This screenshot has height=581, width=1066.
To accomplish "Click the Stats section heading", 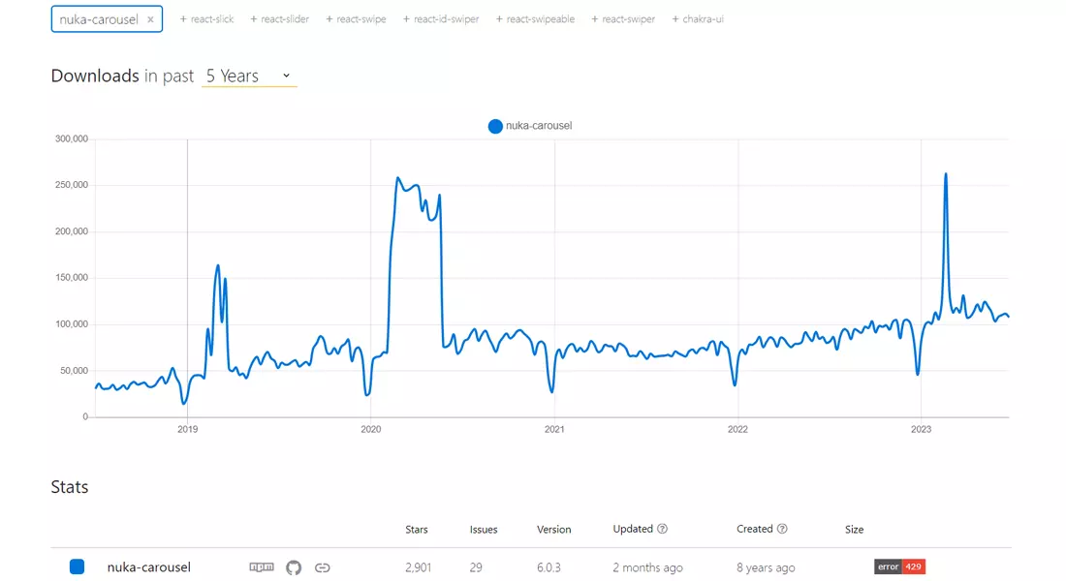I will (x=70, y=487).
